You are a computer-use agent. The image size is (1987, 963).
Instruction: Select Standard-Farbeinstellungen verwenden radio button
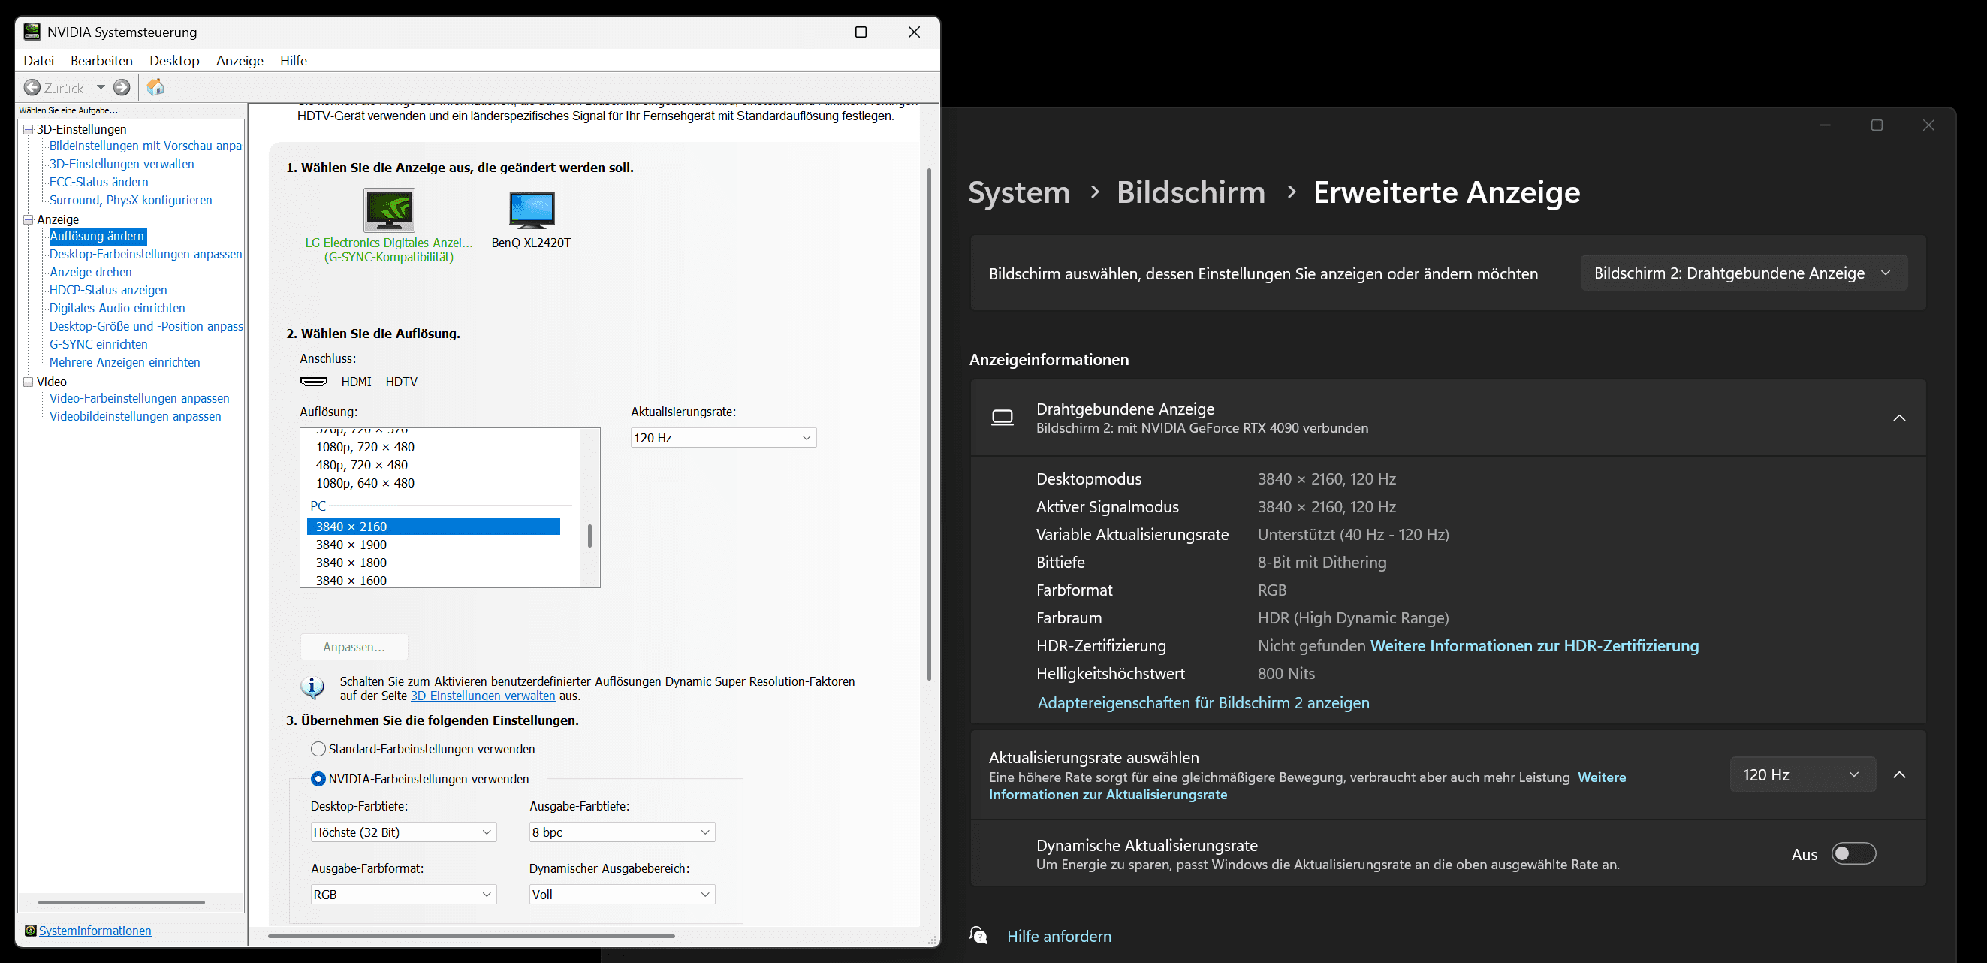pyautogui.click(x=318, y=748)
